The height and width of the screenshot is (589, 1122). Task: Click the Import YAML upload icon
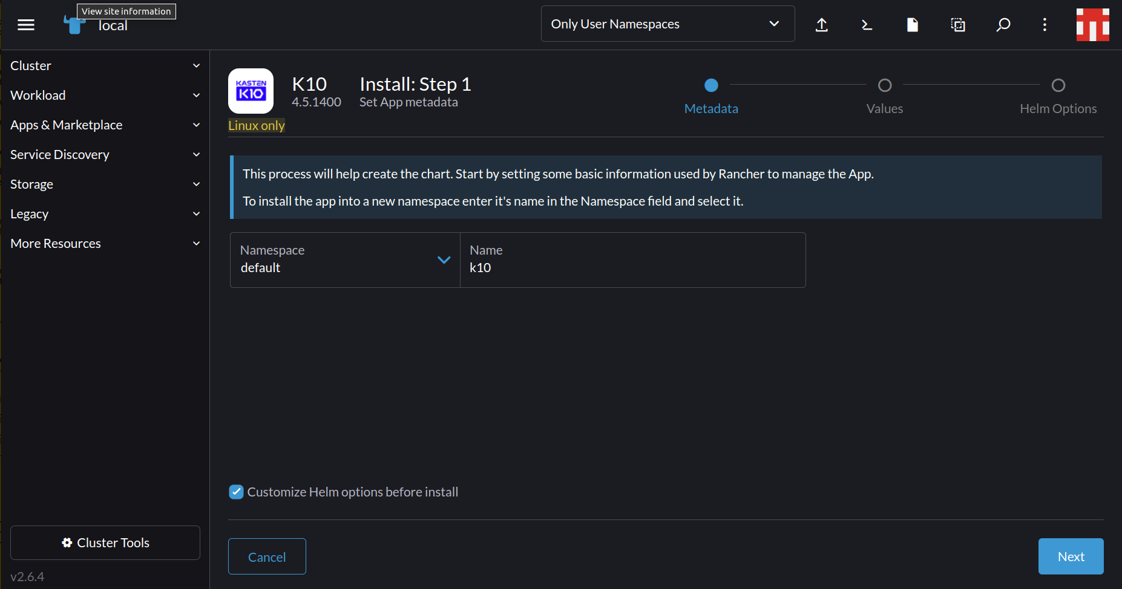(821, 25)
